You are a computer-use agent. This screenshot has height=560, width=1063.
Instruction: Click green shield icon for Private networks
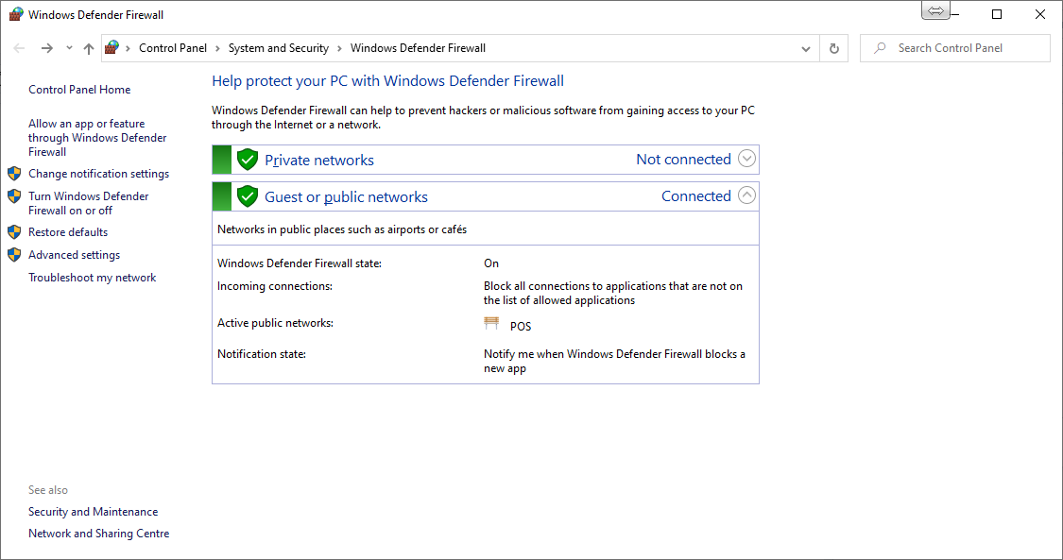pos(248,160)
